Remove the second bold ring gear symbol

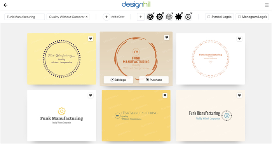click(x=163, y=13)
